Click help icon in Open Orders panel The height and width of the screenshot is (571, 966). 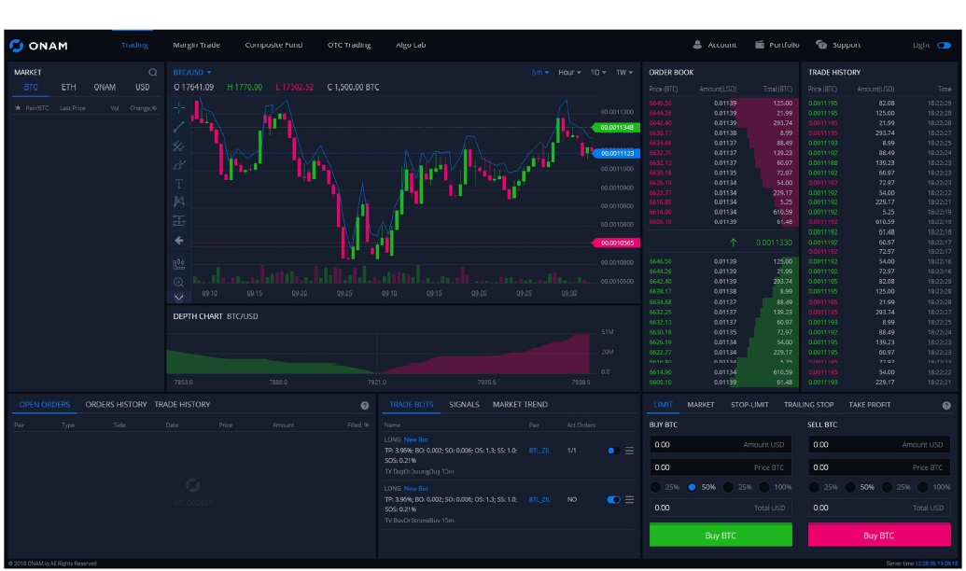(x=365, y=405)
